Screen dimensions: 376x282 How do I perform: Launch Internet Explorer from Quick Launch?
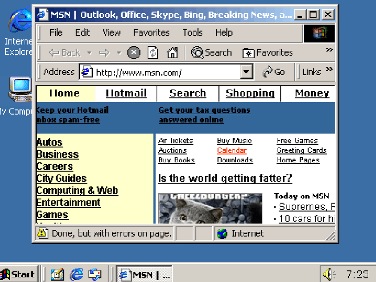pyautogui.click(x=77, y=274)
